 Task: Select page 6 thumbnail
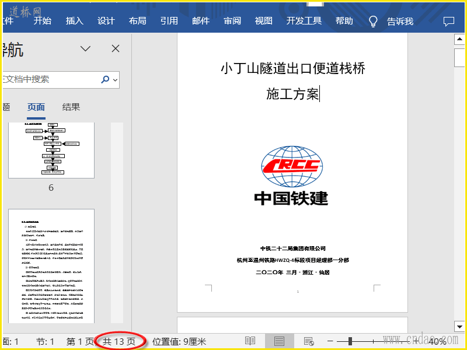tap(51, 150)
